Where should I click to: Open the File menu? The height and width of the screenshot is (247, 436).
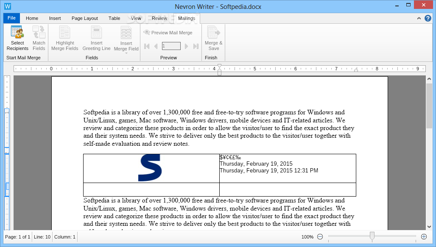[11, 18]
